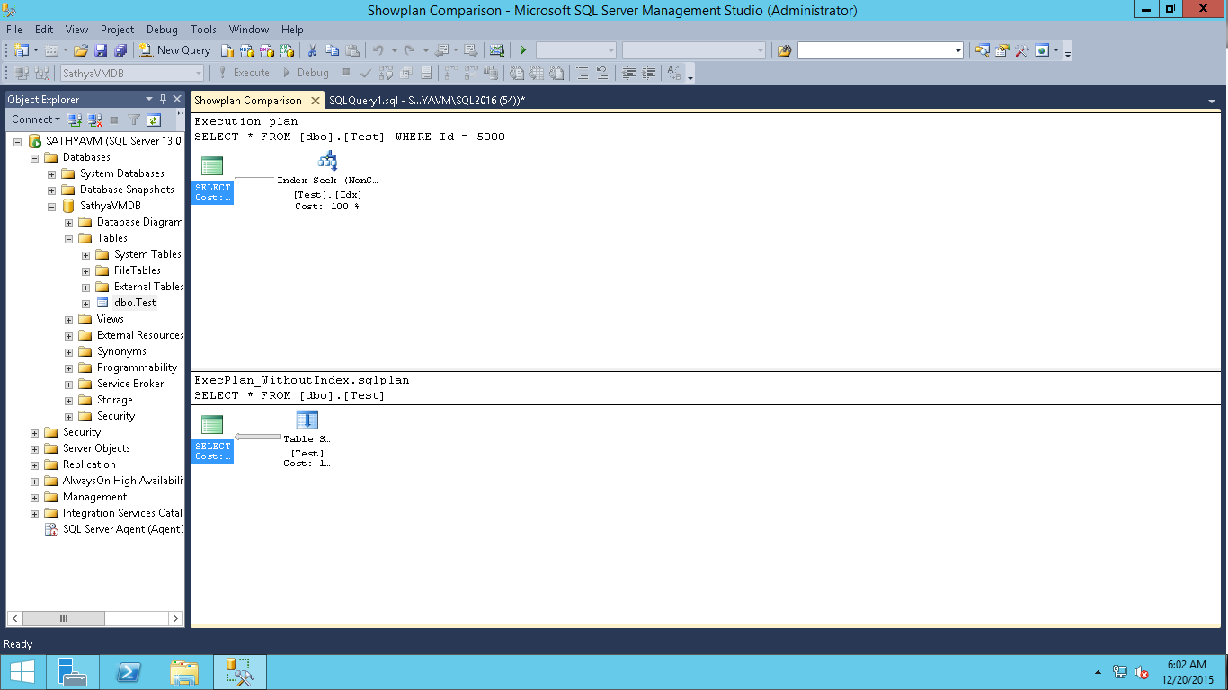Click the Connect Object Explorer icon
The height and width of the screenshot is (690, 1228).
[76, 119]
